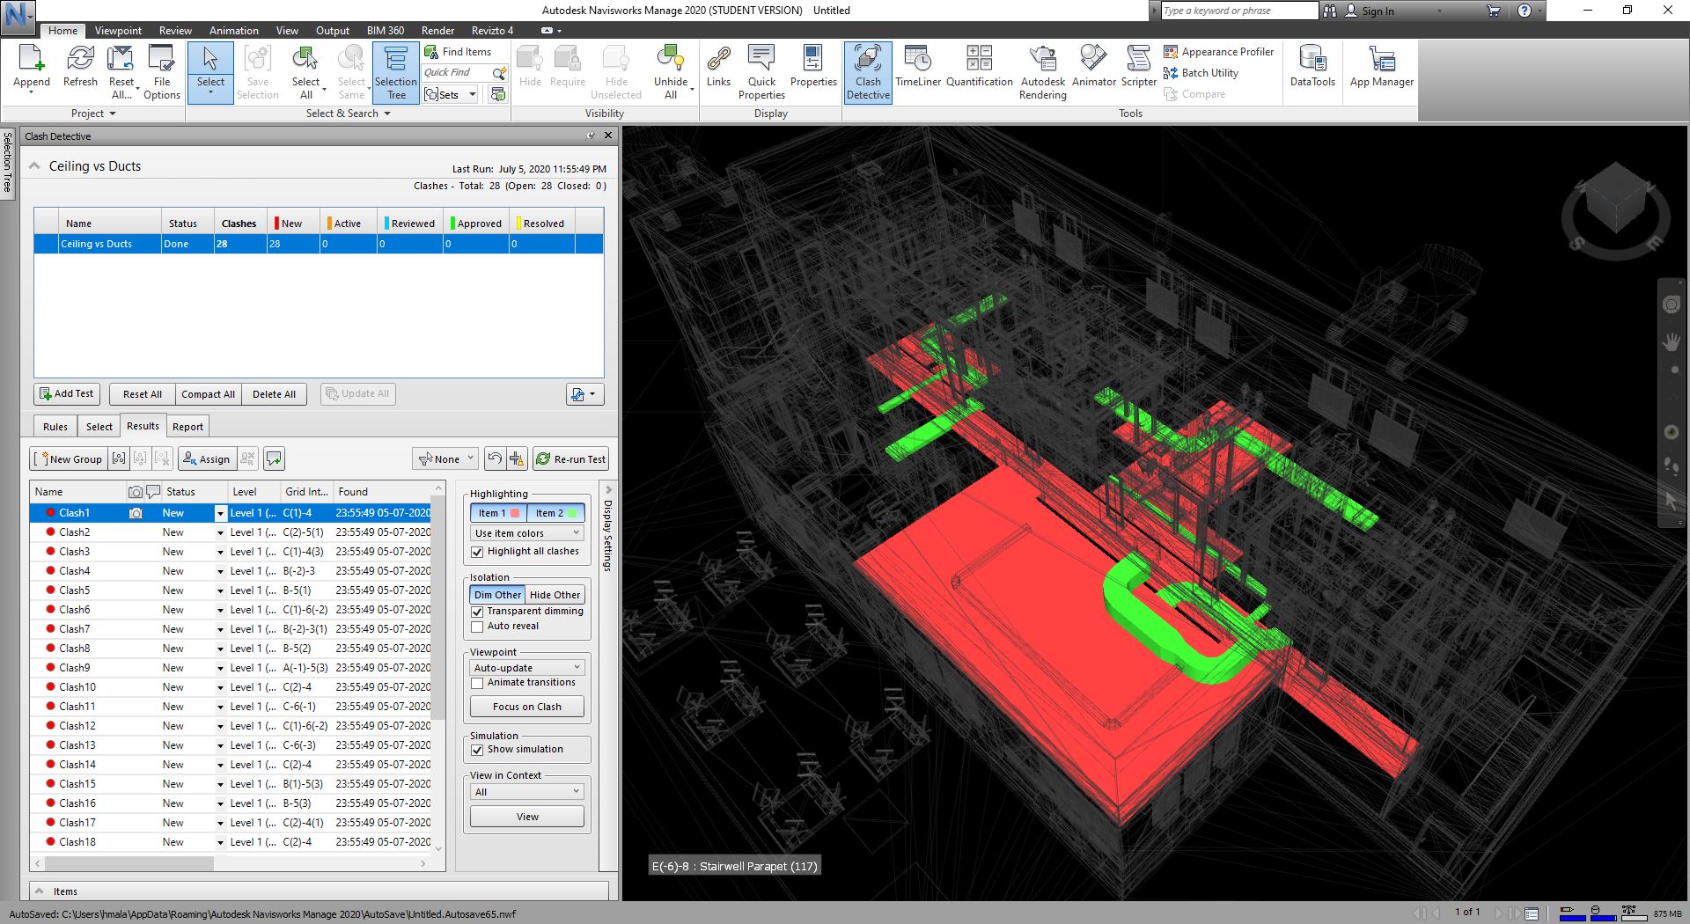Open the None grouping dropdown

(x=445, y=458)
